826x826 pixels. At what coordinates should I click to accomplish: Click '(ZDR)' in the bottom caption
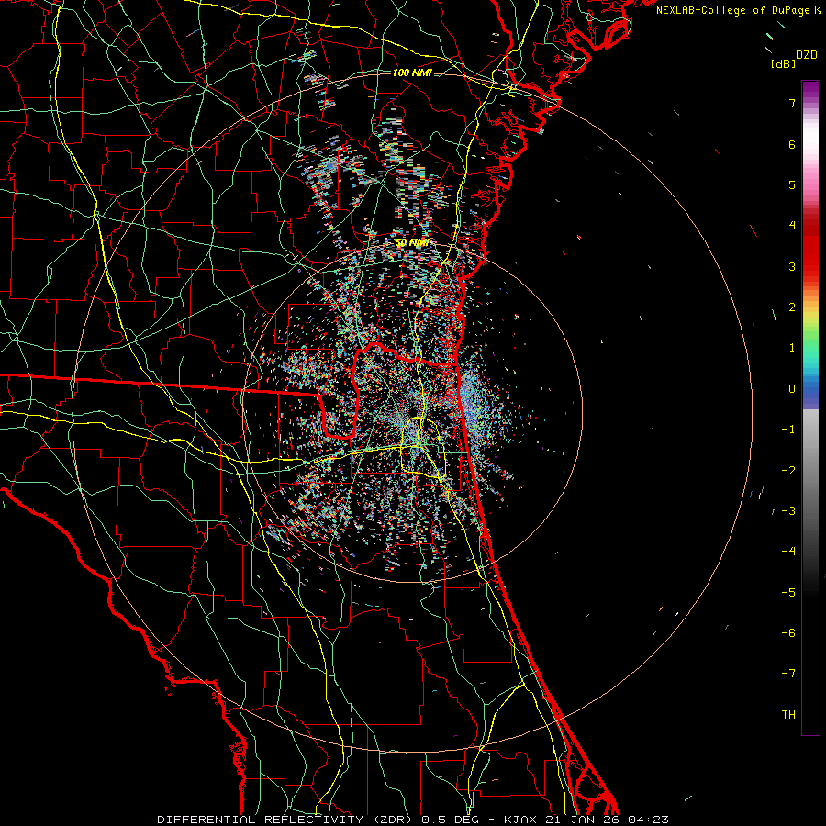pos(392,820)
